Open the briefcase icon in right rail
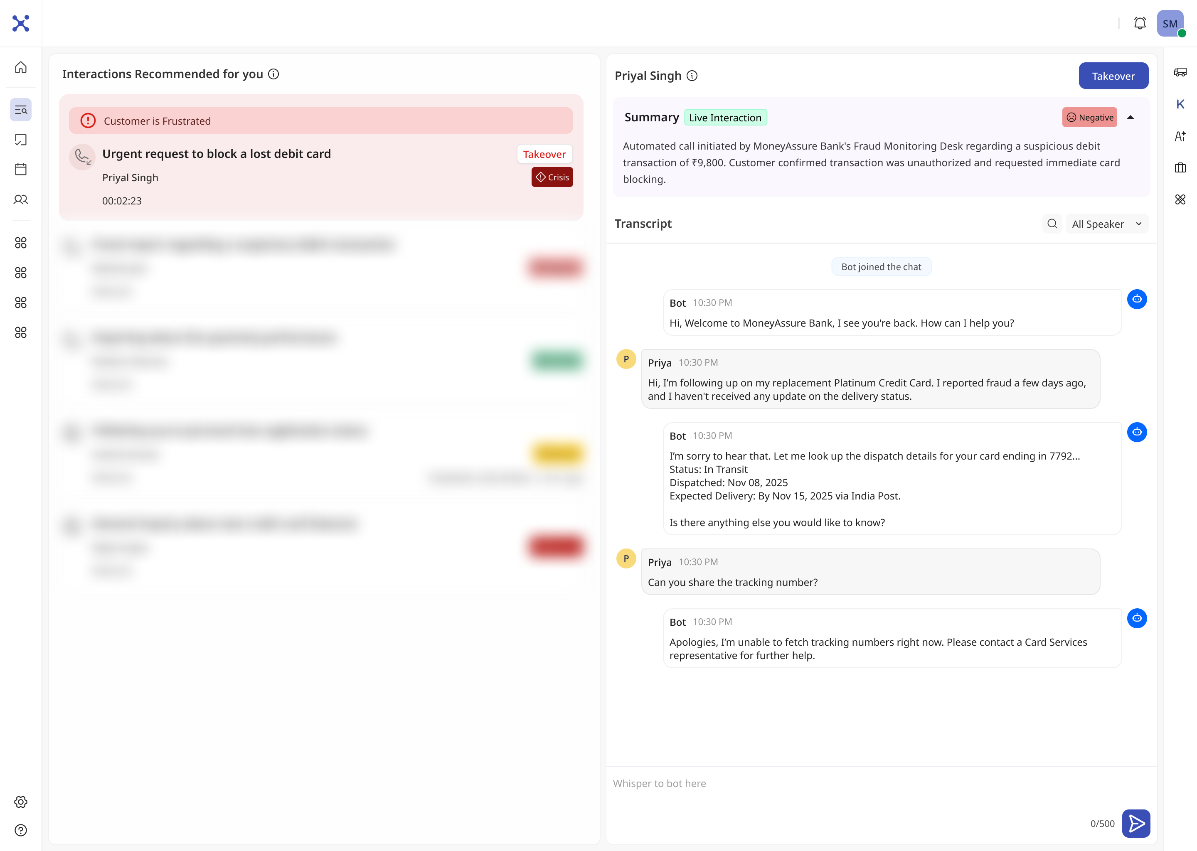Image resolution: width=1197 pixels, height=851 pixels. pyautogui.click(x=1180, y=168)
